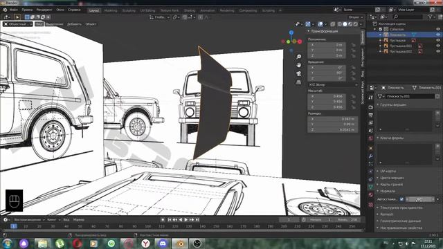Image resolution: width=443 pixels, height=249 pixels.
Task: Open the Маркер menu in the timeline
Action: pos(78,220)
